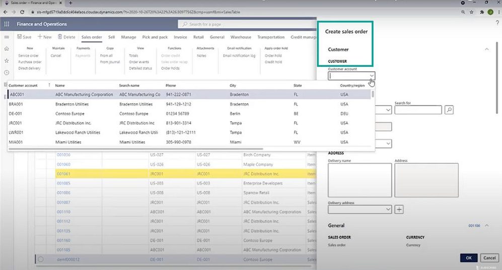Select customer JRC001 in lookup list
This screenshot has height=270, width=502.
pyautogui.click(x=17, y=123)
